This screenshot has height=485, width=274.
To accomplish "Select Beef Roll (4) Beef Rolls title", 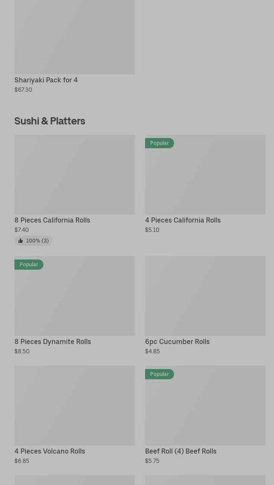I will (x=181, y=451).
